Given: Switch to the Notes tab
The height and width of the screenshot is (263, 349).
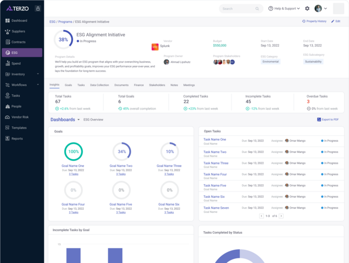Looking at the screenshot, I should pos(174,85).
